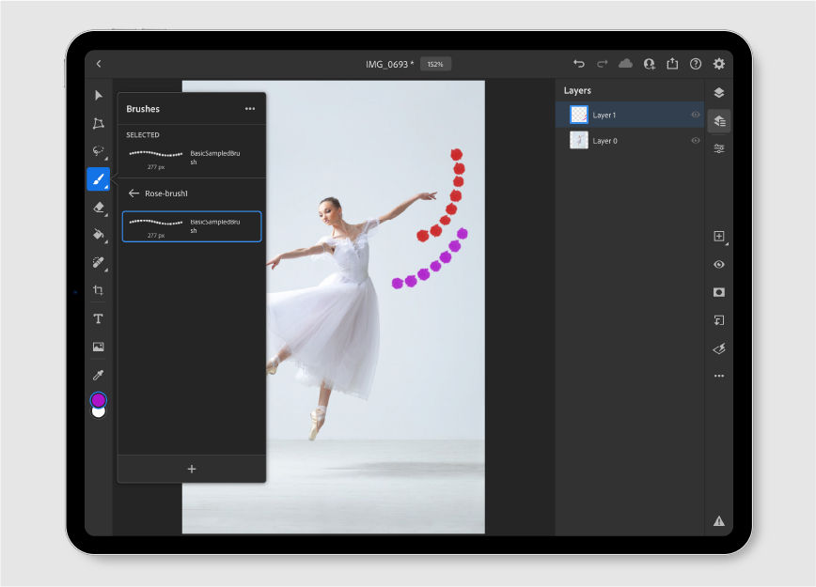Choose the Paint Bucket fill tool
Image resolution: width=816 pixels, height=587 pixels.
(98, 235)
